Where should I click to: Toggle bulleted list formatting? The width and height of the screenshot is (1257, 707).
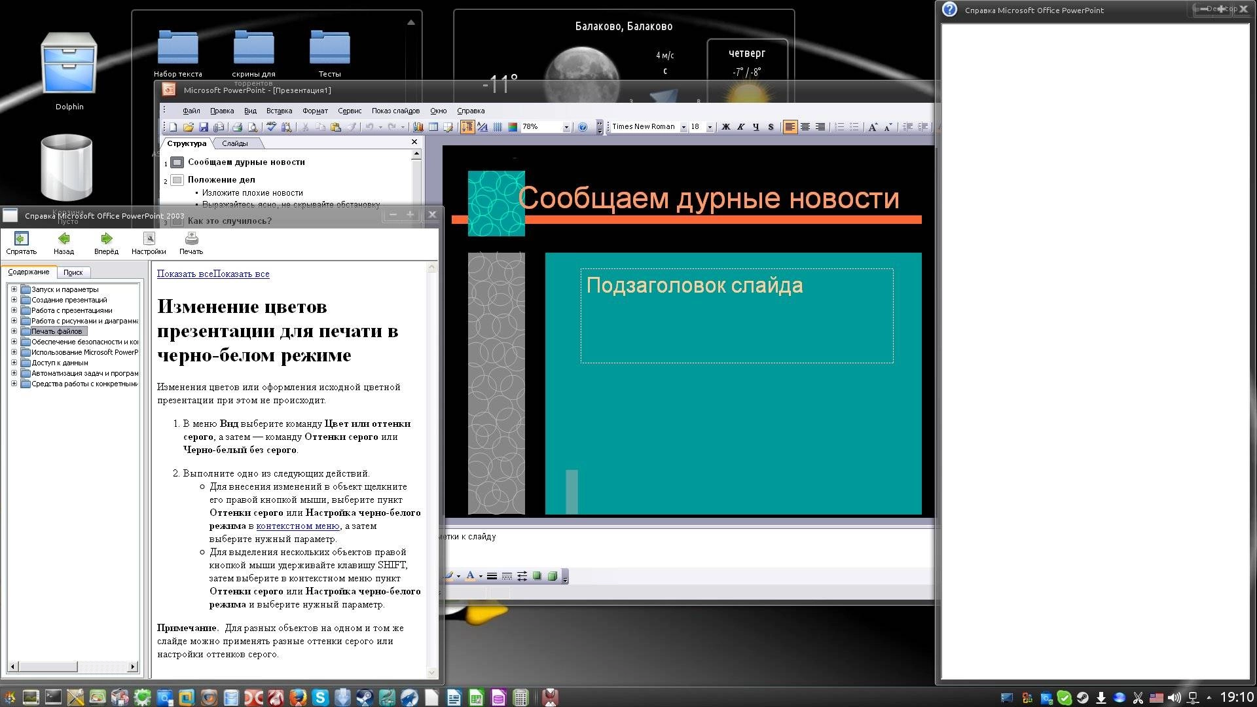pos(854,127)
